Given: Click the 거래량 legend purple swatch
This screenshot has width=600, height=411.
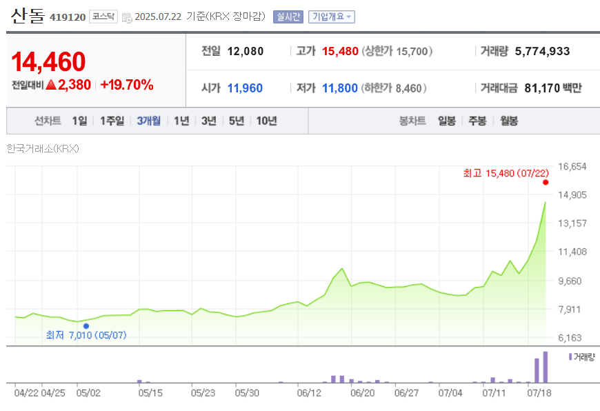Looking at the screenshot, I should click(x=570, y=357).
